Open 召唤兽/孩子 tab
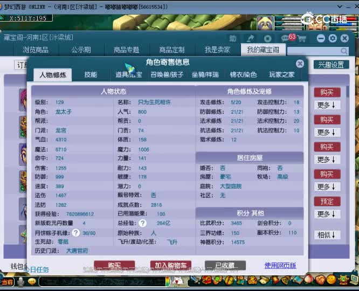Image resolution: width=359 pixels, height=291 pixels. (x=167, y=75)
